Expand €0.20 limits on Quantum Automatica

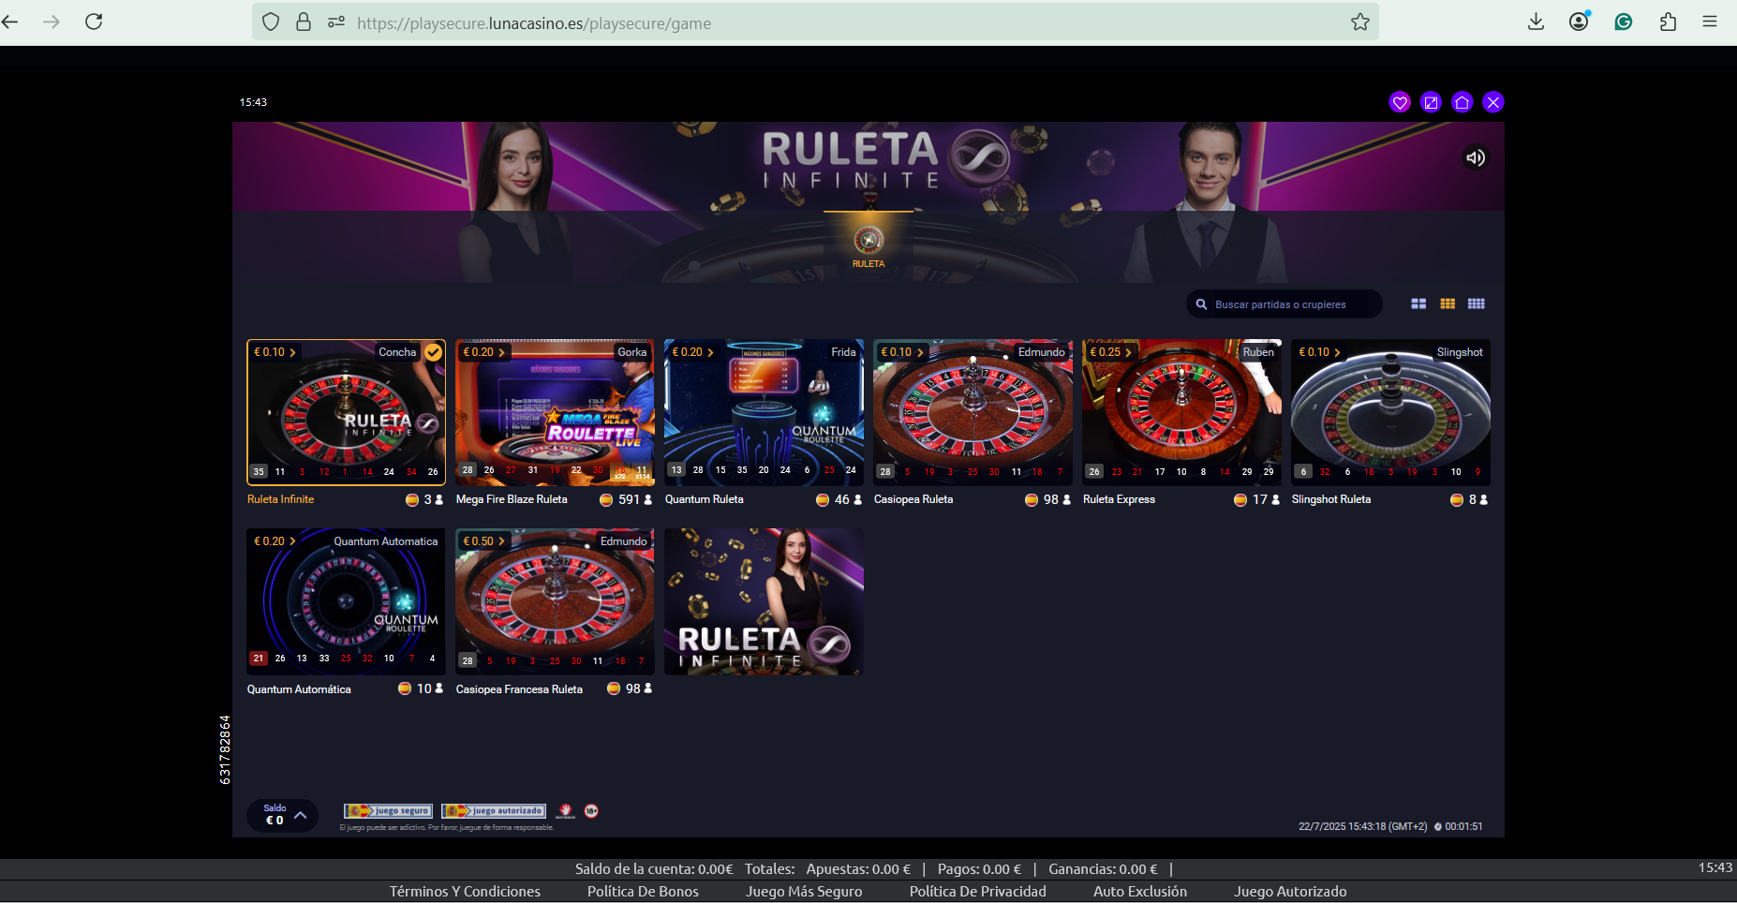pyautogui.click(x=275, y=541)
